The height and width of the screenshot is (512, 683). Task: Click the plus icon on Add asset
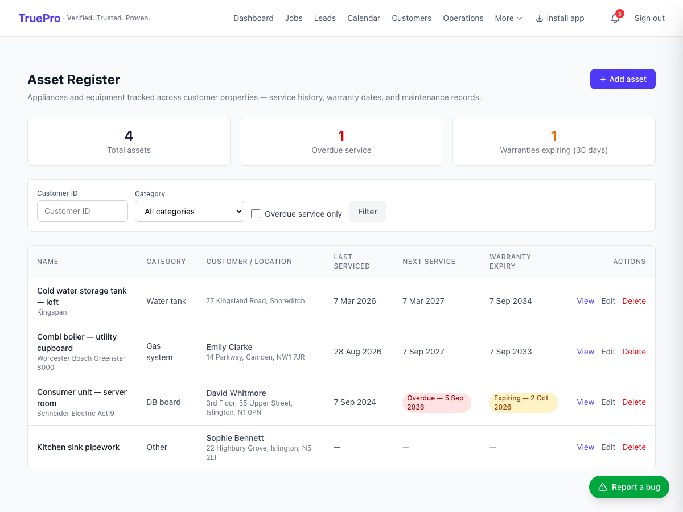click(x=603, y=79)
